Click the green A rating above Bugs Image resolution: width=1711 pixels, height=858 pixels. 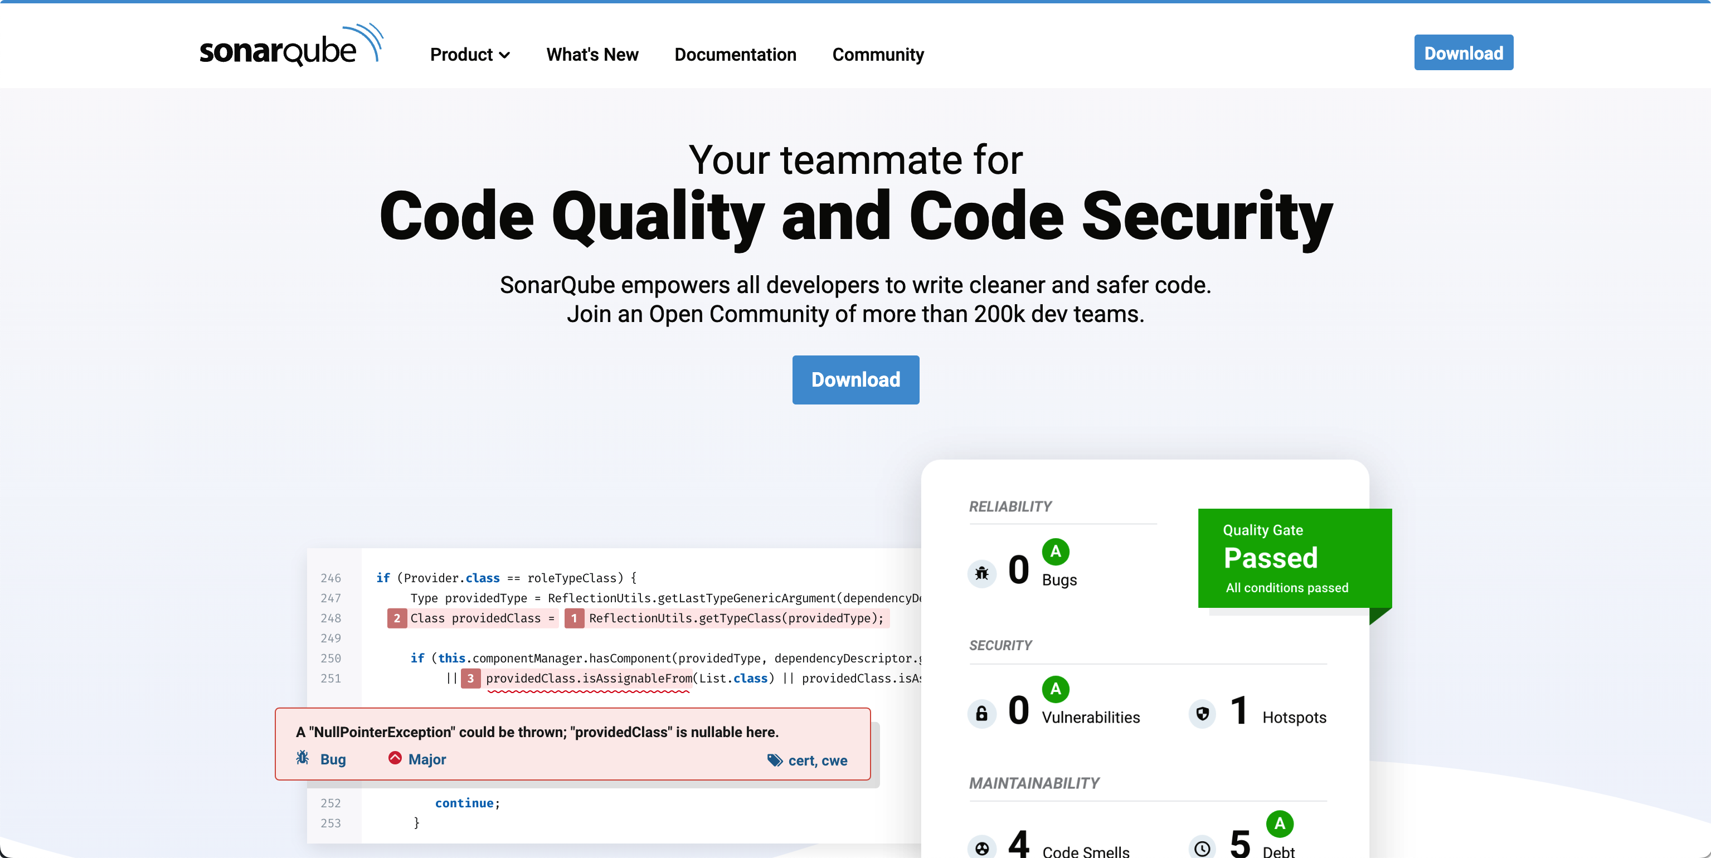[1055, 551]
